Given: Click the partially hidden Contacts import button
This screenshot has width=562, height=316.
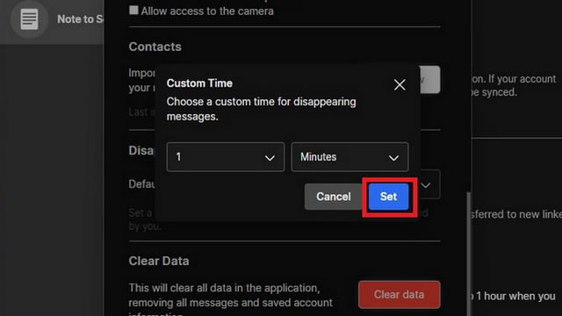Looking at the screenshot, I should point(429,80).
